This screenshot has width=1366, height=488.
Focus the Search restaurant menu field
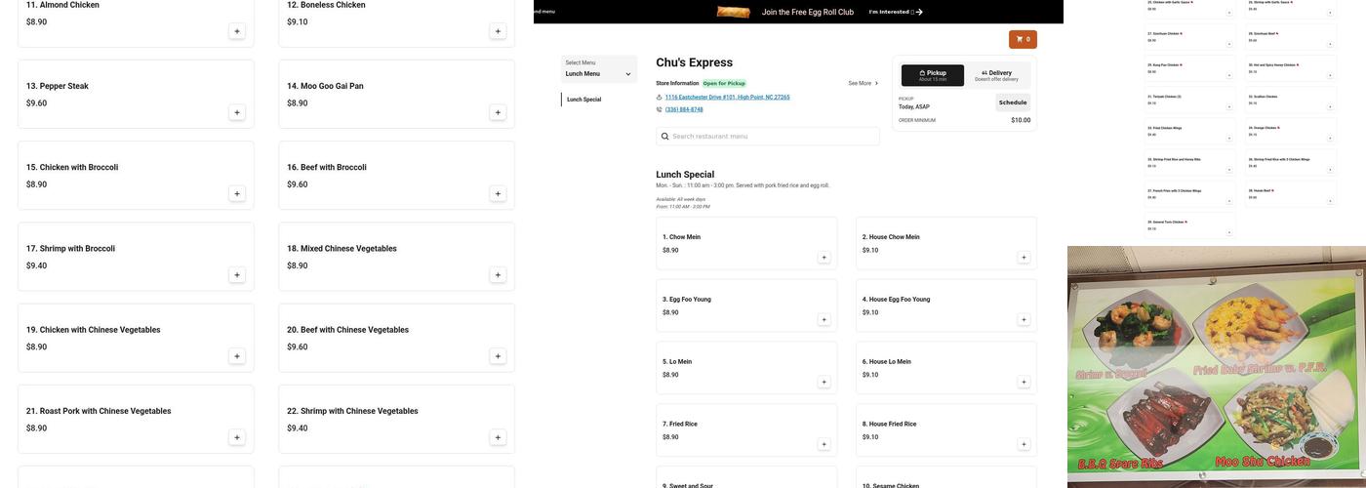click(768, 137)
